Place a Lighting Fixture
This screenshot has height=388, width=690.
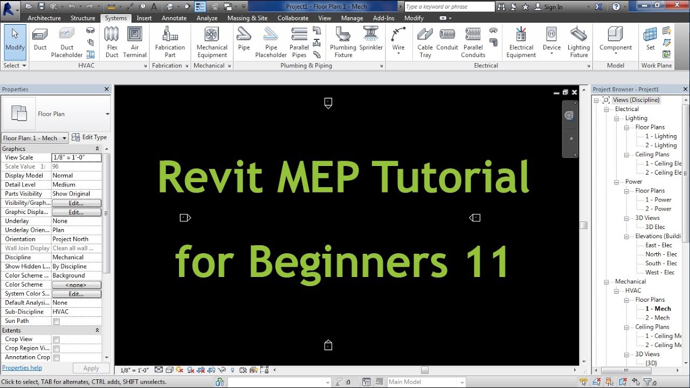578,42
